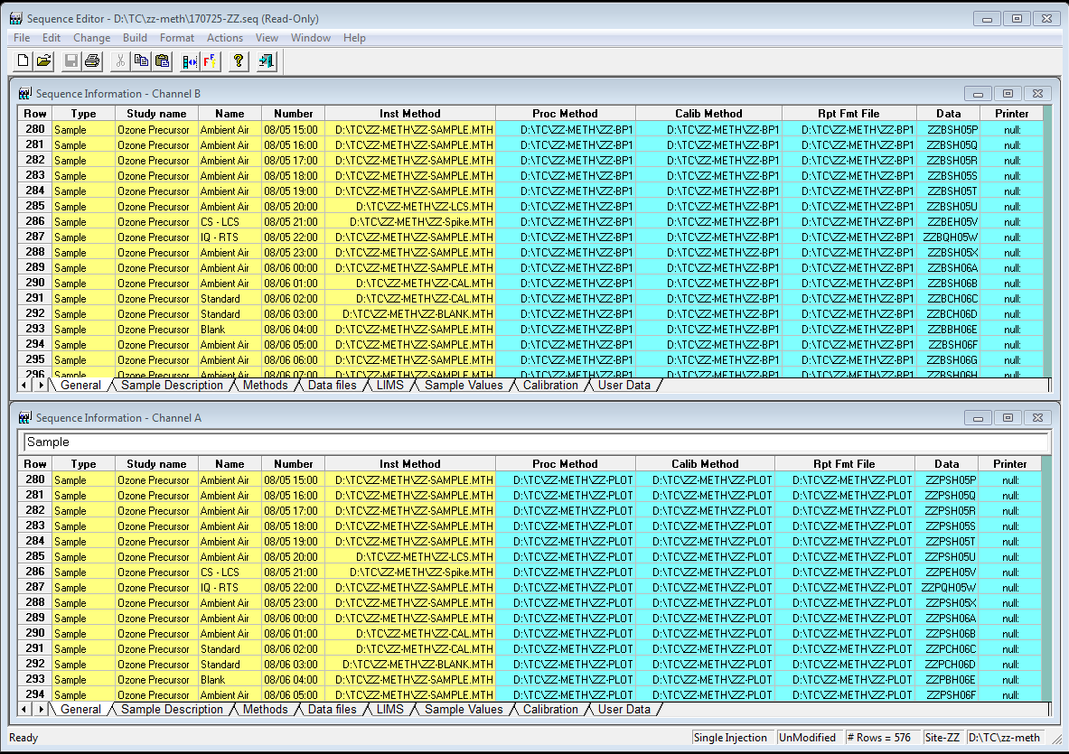Copy the selected sequence rows

tap(141, 61)
